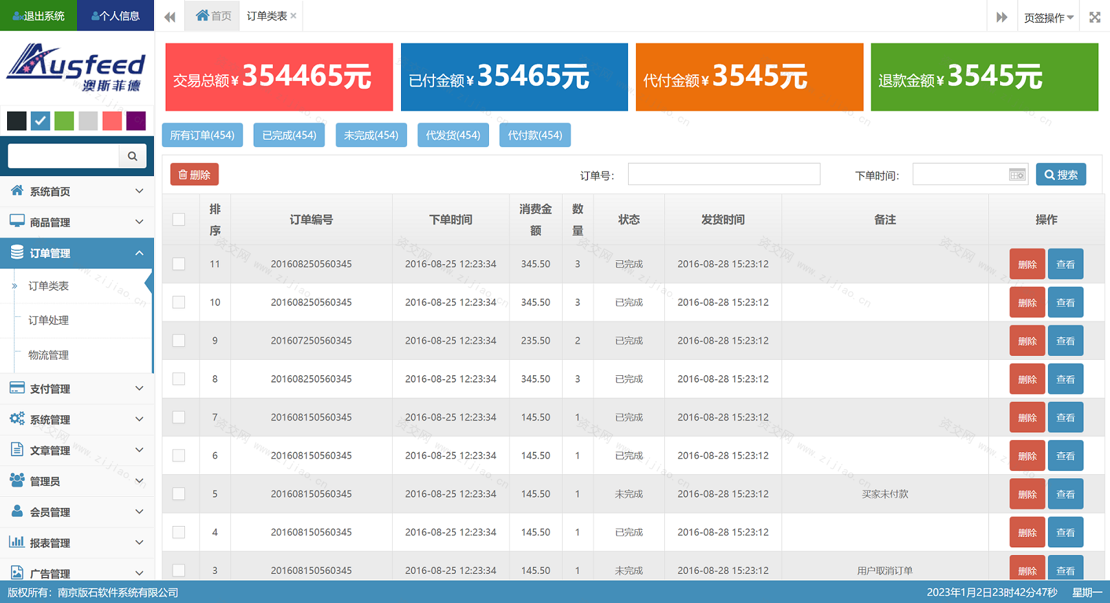Open 订单类表 in the sidebar submenu
The image size is (1110, 603).
pyautogui.click(x=49, y=286)
